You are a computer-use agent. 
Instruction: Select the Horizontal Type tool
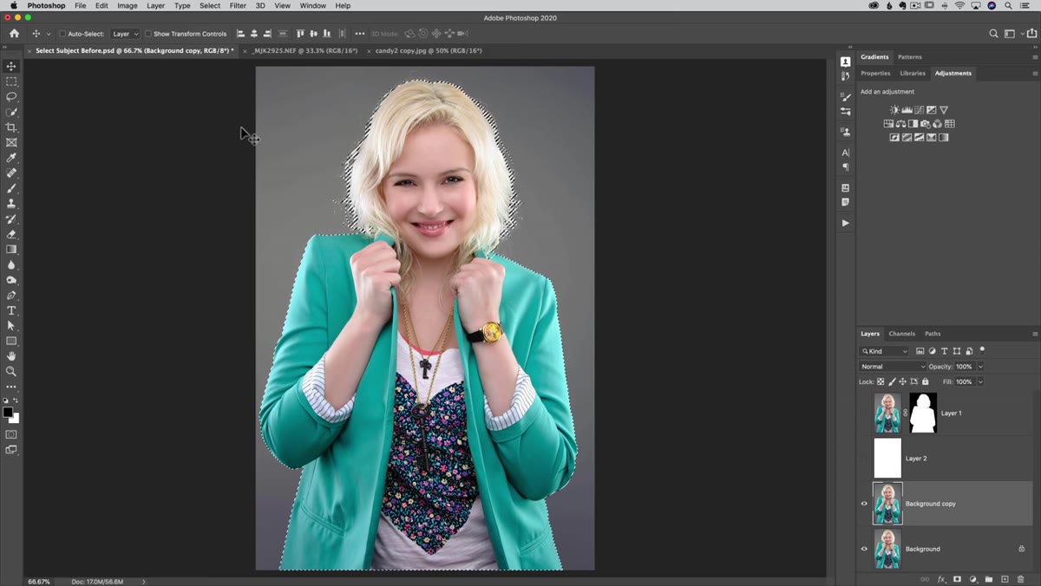coord(11,310)
